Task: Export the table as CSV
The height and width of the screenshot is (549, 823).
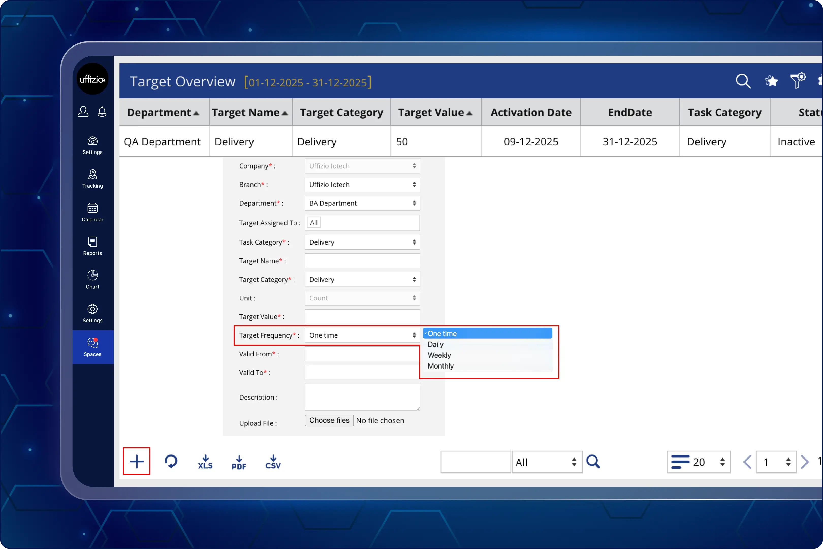Action: tap(273, 462)
